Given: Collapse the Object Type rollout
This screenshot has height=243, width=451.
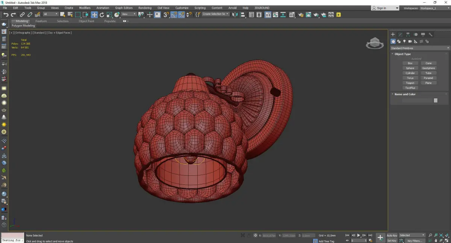Looking at the screenshot, I should [403, 54].
